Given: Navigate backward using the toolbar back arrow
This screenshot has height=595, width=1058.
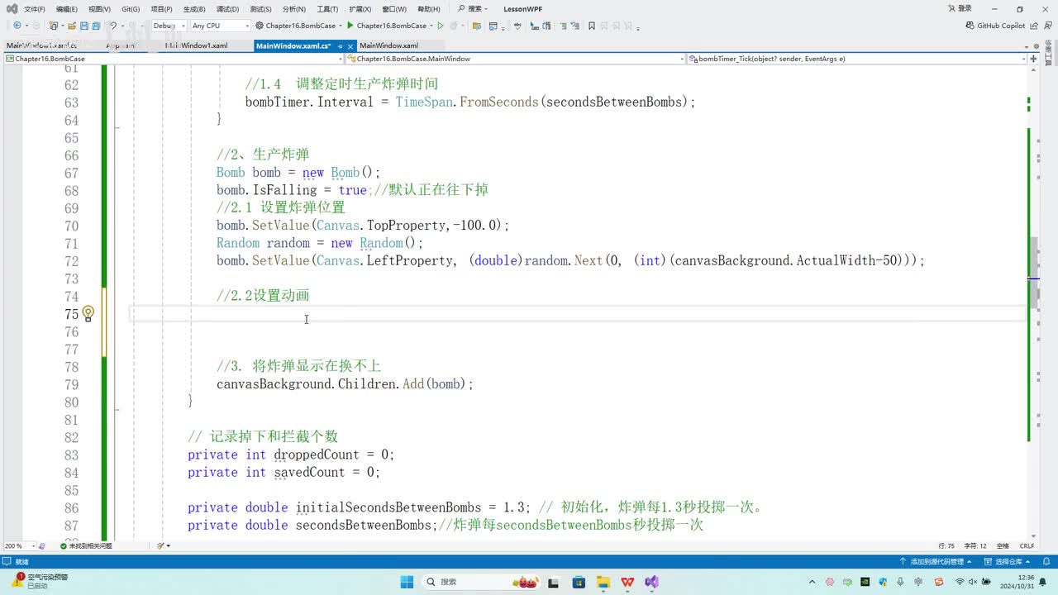Looking at the screenshot, I should tap(17, 26).
